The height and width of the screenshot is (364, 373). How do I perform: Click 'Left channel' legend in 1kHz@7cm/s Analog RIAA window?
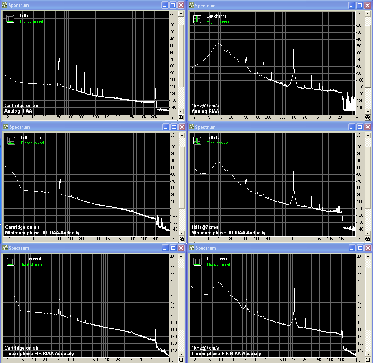point(217,16)
